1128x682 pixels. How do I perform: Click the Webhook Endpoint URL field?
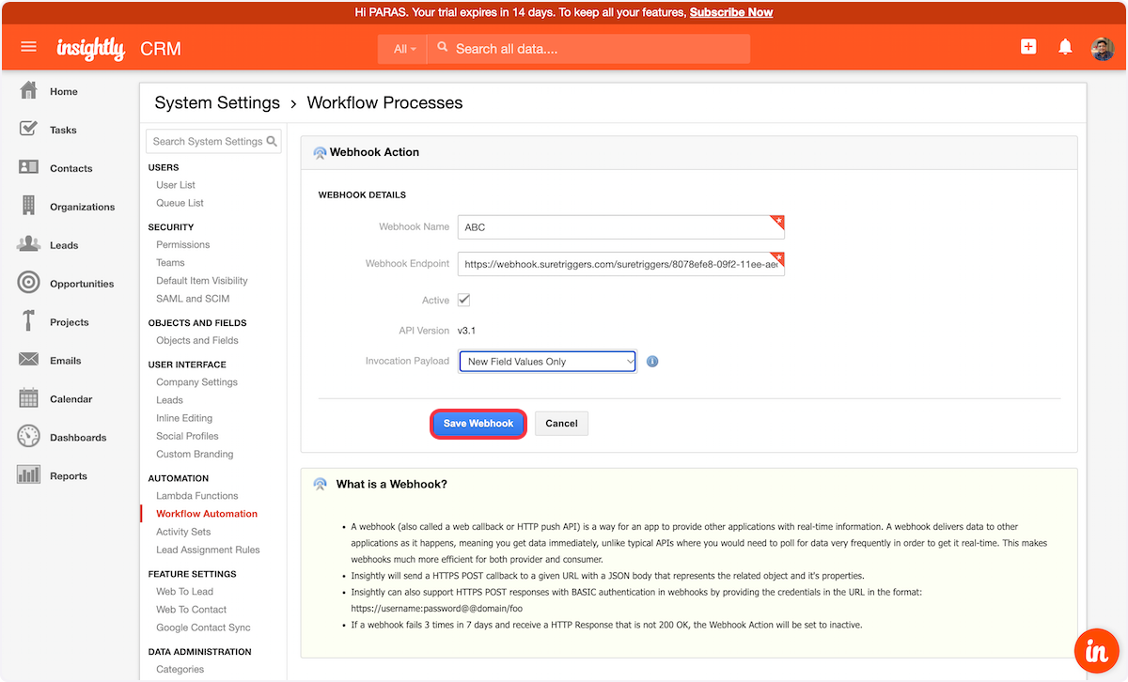click(x=620, y=264)
